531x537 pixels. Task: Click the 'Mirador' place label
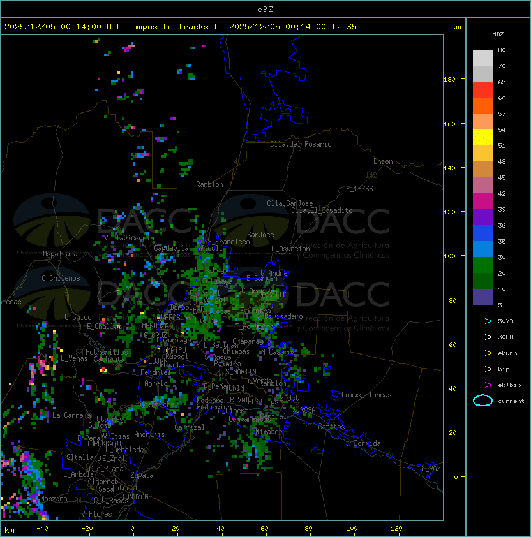pos(269,432)
